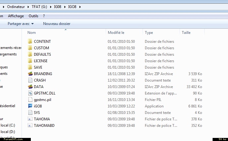Click the 16/11/2010 13:34 date
The image size is (228, 141).
point(121,99)
